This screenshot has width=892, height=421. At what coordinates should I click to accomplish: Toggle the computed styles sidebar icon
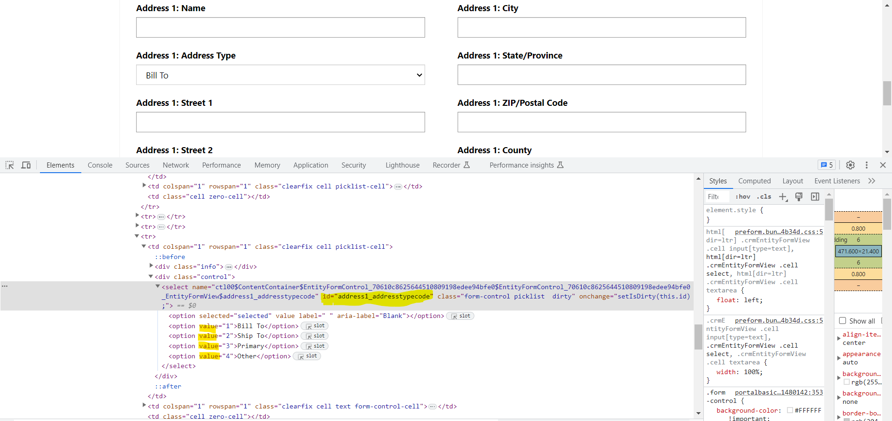(815, 197)
